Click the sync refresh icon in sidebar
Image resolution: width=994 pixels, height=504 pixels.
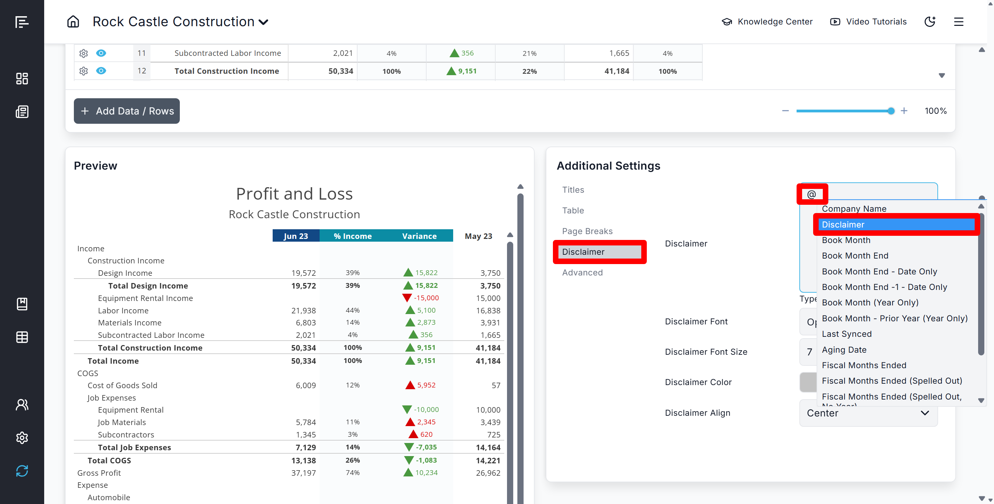tap(22, 471)
